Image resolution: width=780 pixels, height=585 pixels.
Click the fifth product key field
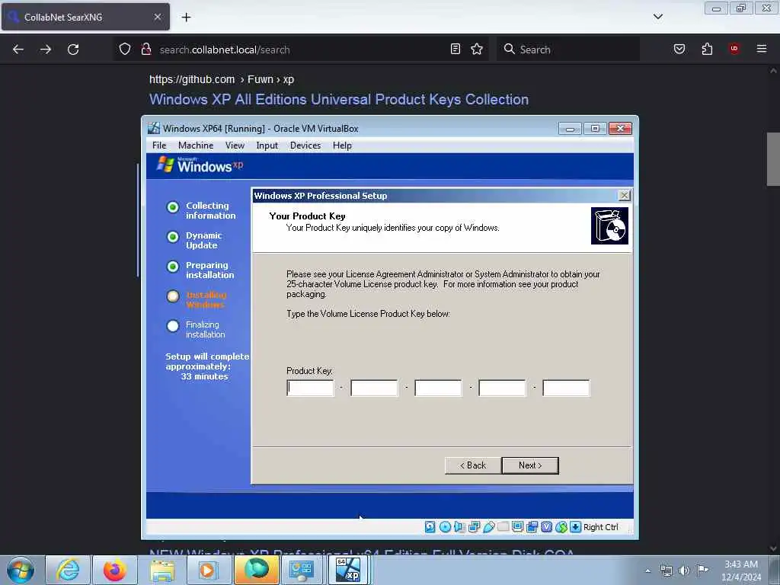(566, 388)
